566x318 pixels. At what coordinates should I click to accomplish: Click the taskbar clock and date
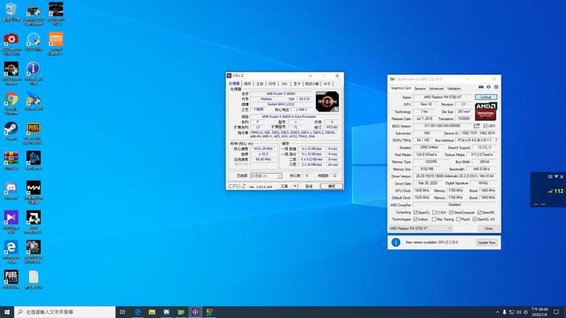(539, 312)
